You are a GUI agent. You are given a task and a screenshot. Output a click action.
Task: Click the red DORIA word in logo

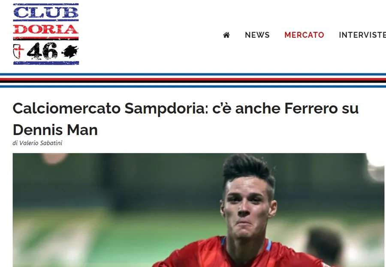[46, 29]
